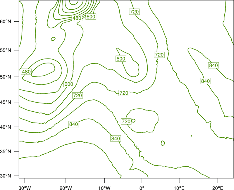The width and height of the screenshot is (234, 190).
Task: Select the 55°N latitude axis label
Action: 6,50
